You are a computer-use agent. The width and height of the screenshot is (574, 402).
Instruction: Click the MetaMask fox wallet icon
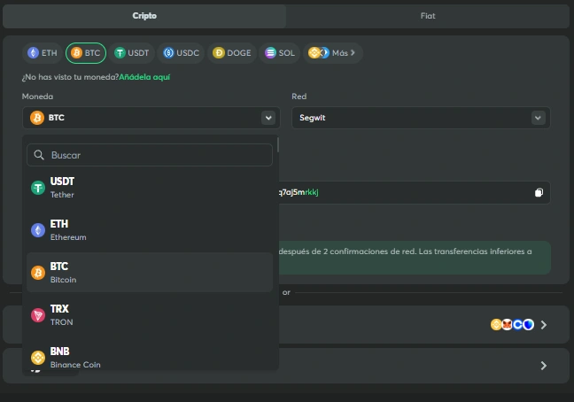click(507, 324)
